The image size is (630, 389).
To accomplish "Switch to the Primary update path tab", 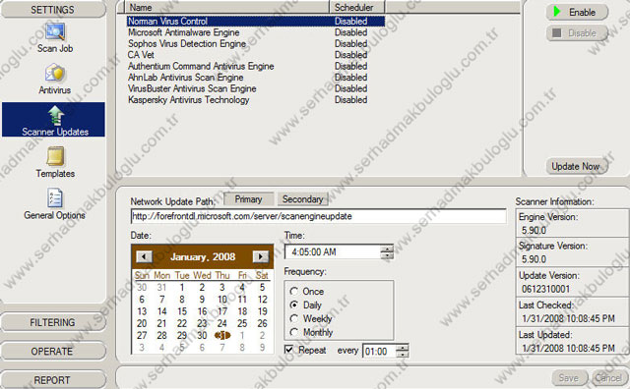I will (x=248, y=199).
